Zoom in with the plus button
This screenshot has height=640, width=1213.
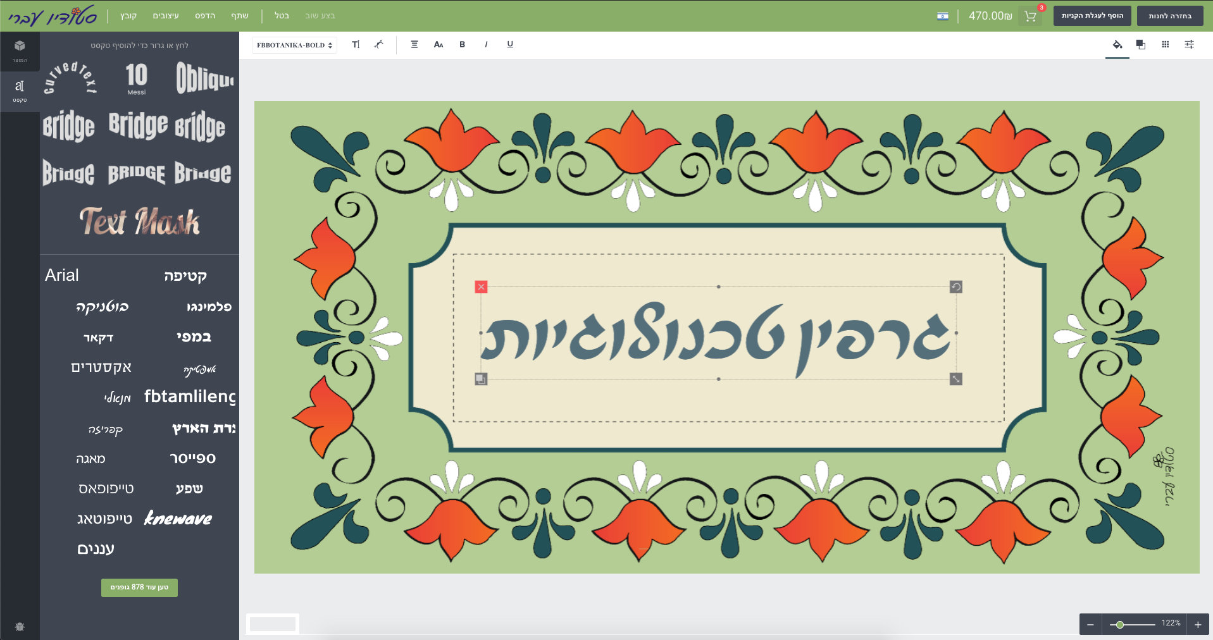(x=1198, y=625)
